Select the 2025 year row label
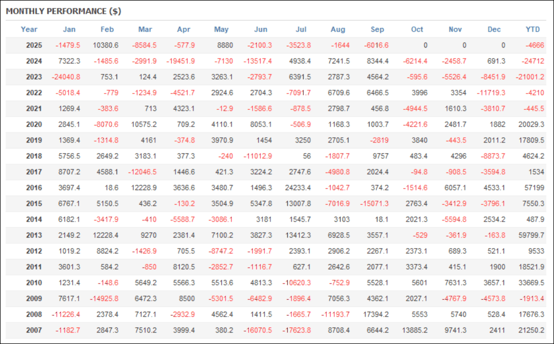554x344 pixels. (34, 45)
